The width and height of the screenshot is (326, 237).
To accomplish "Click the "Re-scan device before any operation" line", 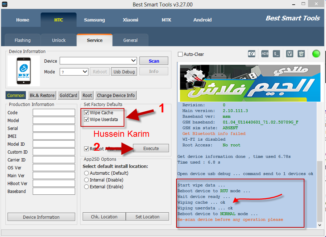I will point(230,219).
